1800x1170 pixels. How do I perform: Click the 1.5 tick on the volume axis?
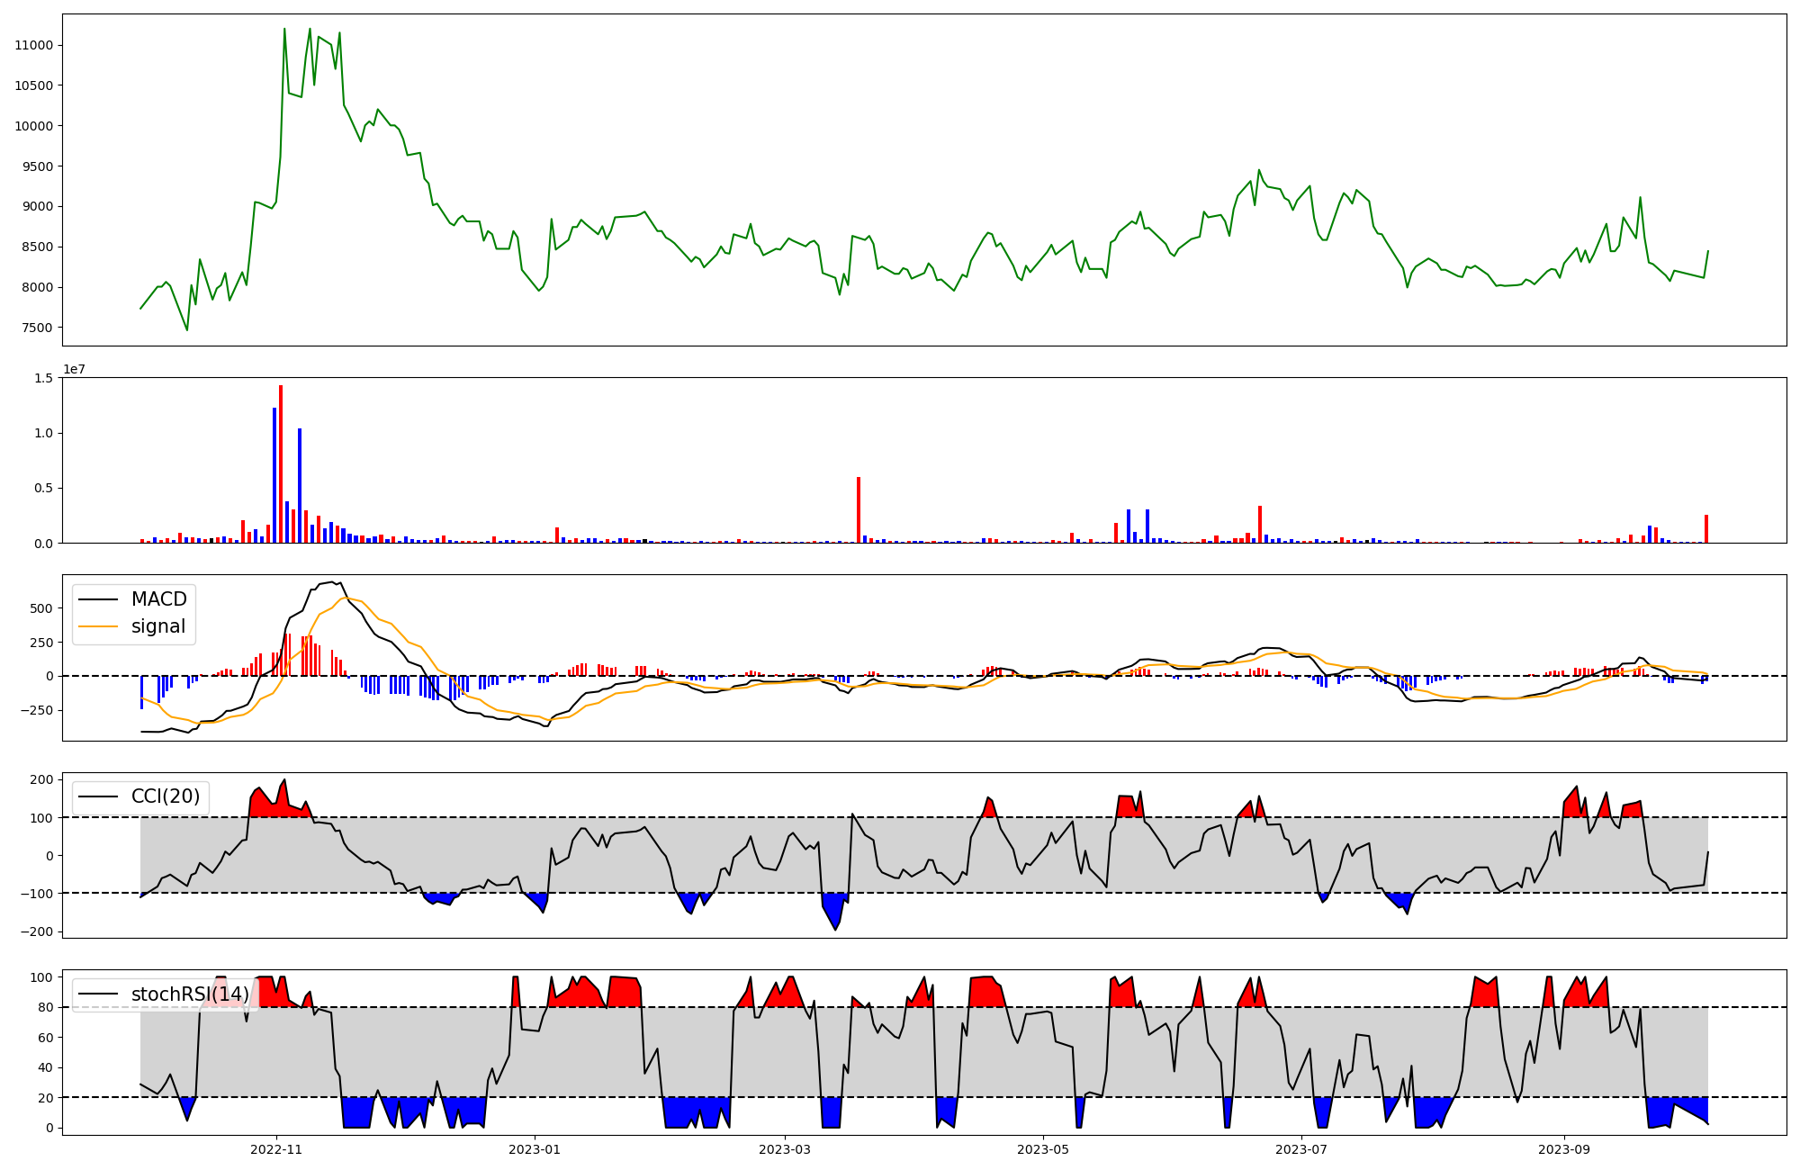(43, 378)
